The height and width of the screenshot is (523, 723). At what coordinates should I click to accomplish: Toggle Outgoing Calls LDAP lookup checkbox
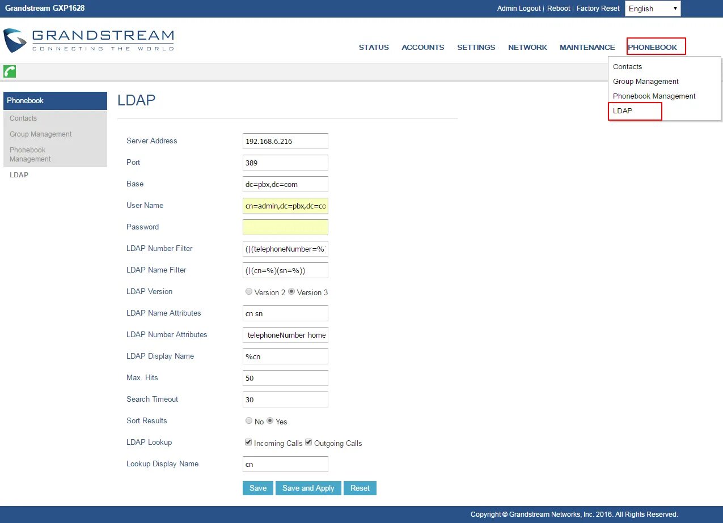tap(308, 443)
